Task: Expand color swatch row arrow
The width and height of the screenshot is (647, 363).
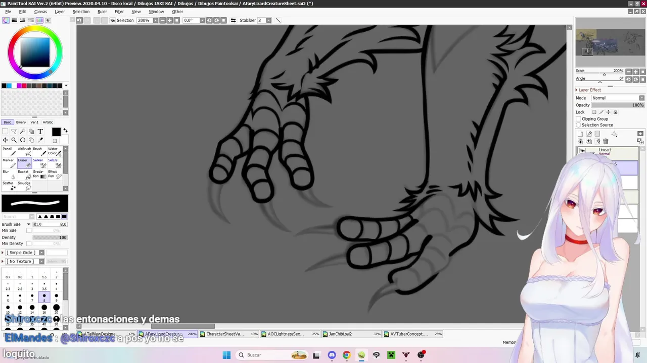Action: [66, 86]
